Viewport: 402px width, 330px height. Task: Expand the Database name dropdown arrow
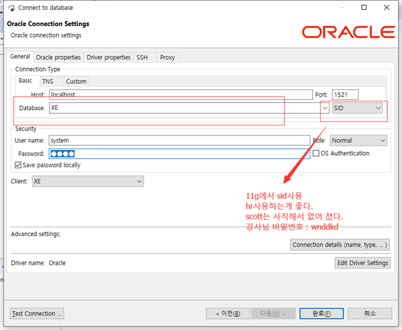(325, 108)
